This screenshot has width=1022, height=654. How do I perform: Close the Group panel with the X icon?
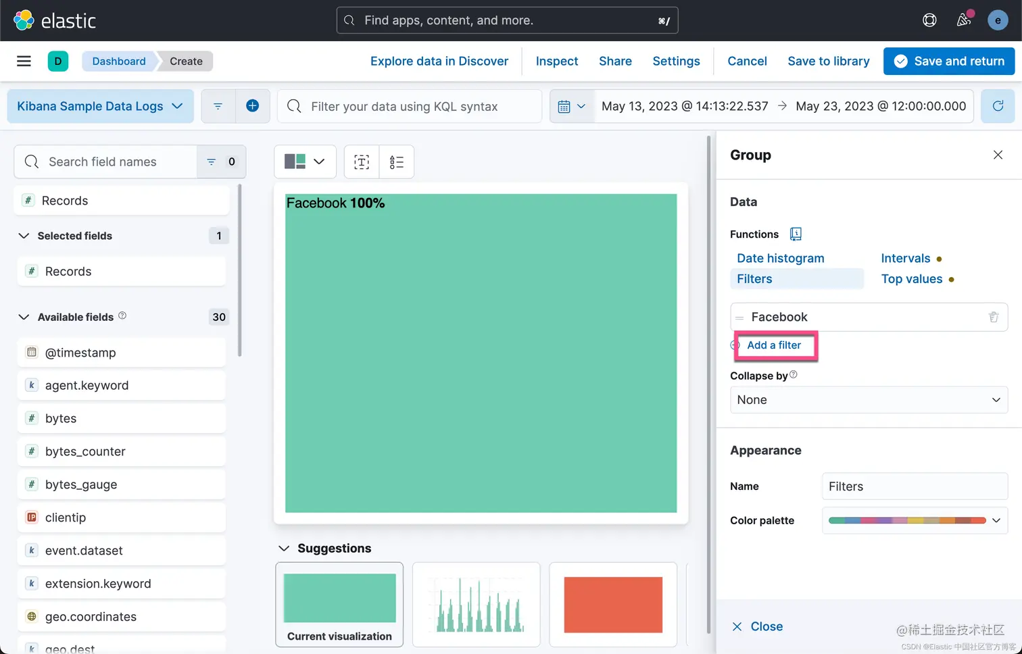coord(998,155)
